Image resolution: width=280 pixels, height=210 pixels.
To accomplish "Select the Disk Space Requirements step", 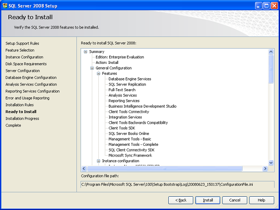I will tap(26, 64).
